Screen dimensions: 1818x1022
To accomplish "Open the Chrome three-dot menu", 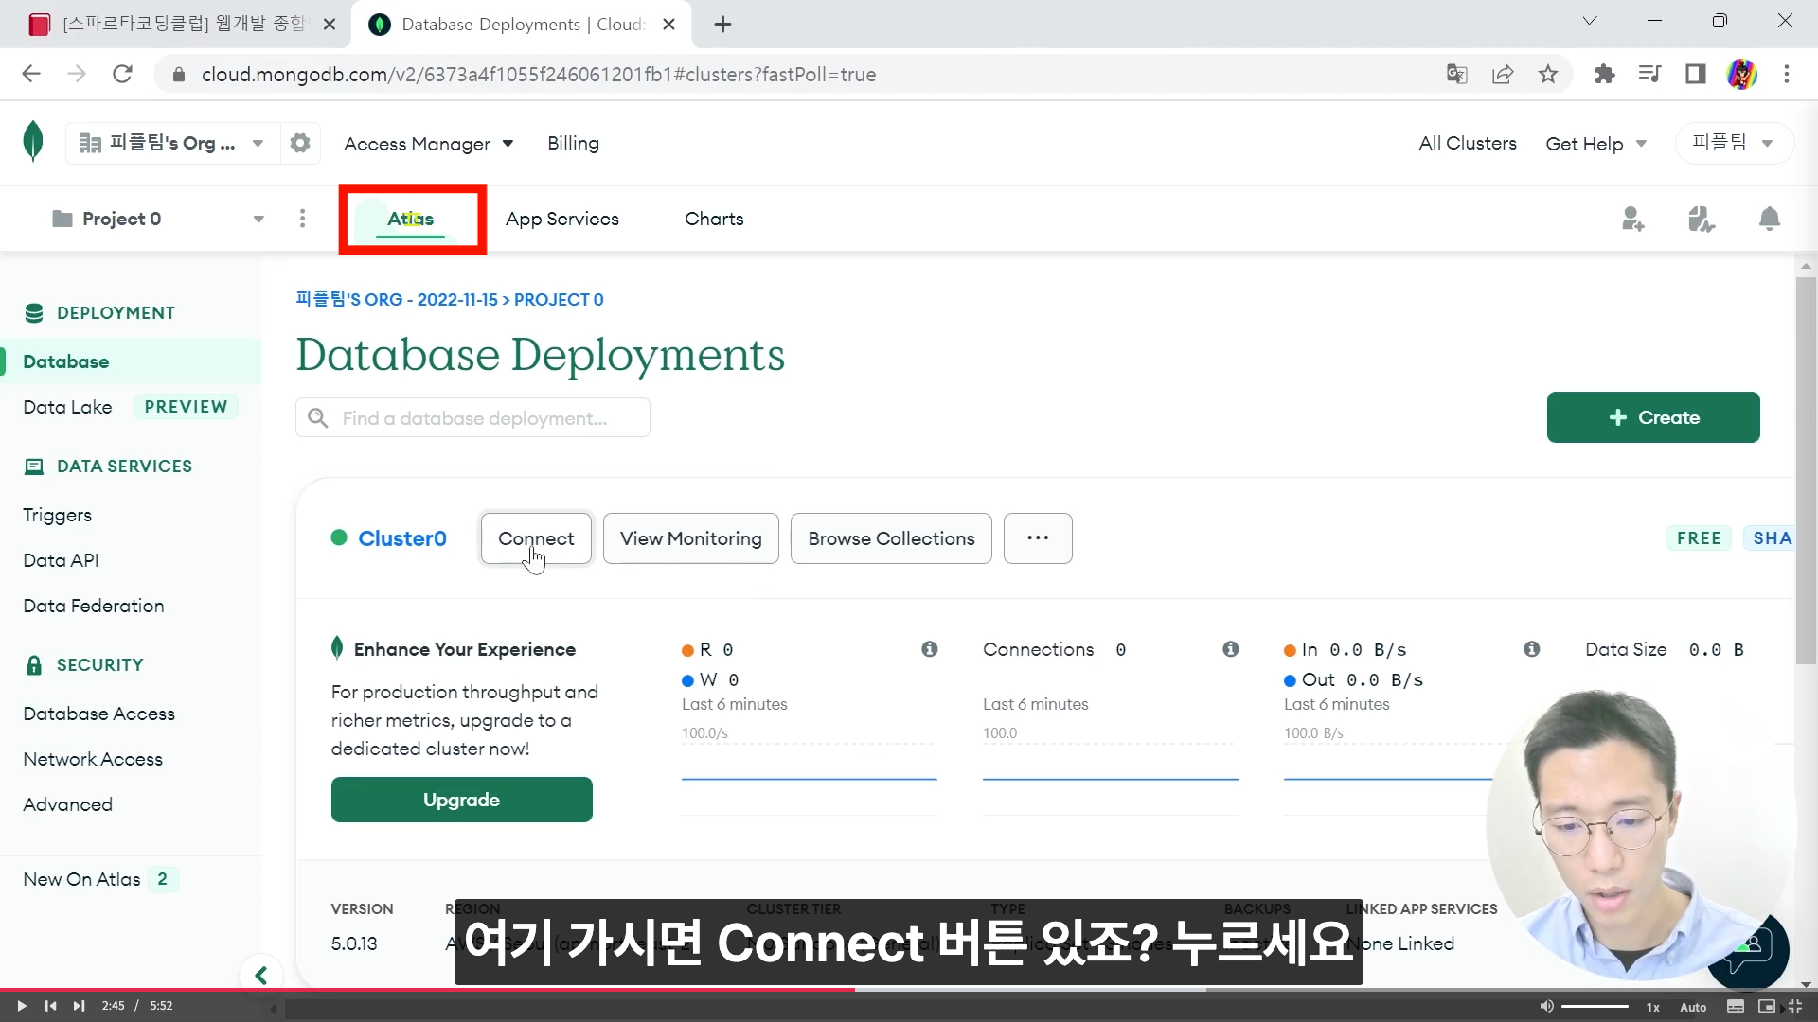I will (1787, 74).
